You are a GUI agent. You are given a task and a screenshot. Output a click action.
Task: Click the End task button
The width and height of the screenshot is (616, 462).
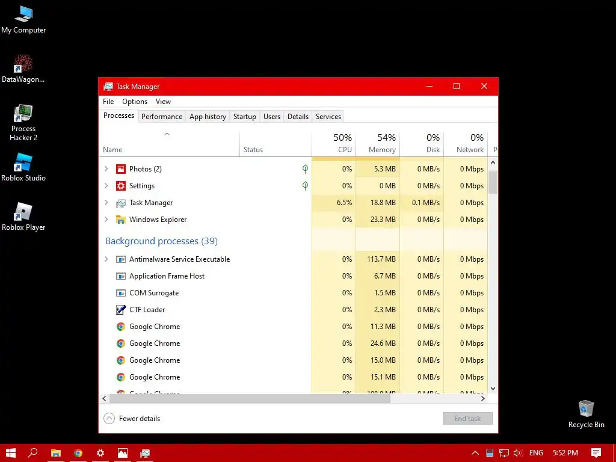(x=467, y=419)
